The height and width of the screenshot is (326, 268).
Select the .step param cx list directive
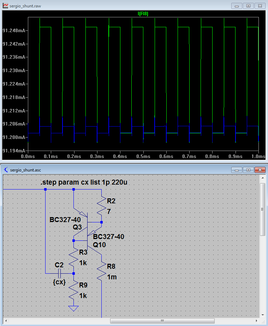(x=84, y=182)
